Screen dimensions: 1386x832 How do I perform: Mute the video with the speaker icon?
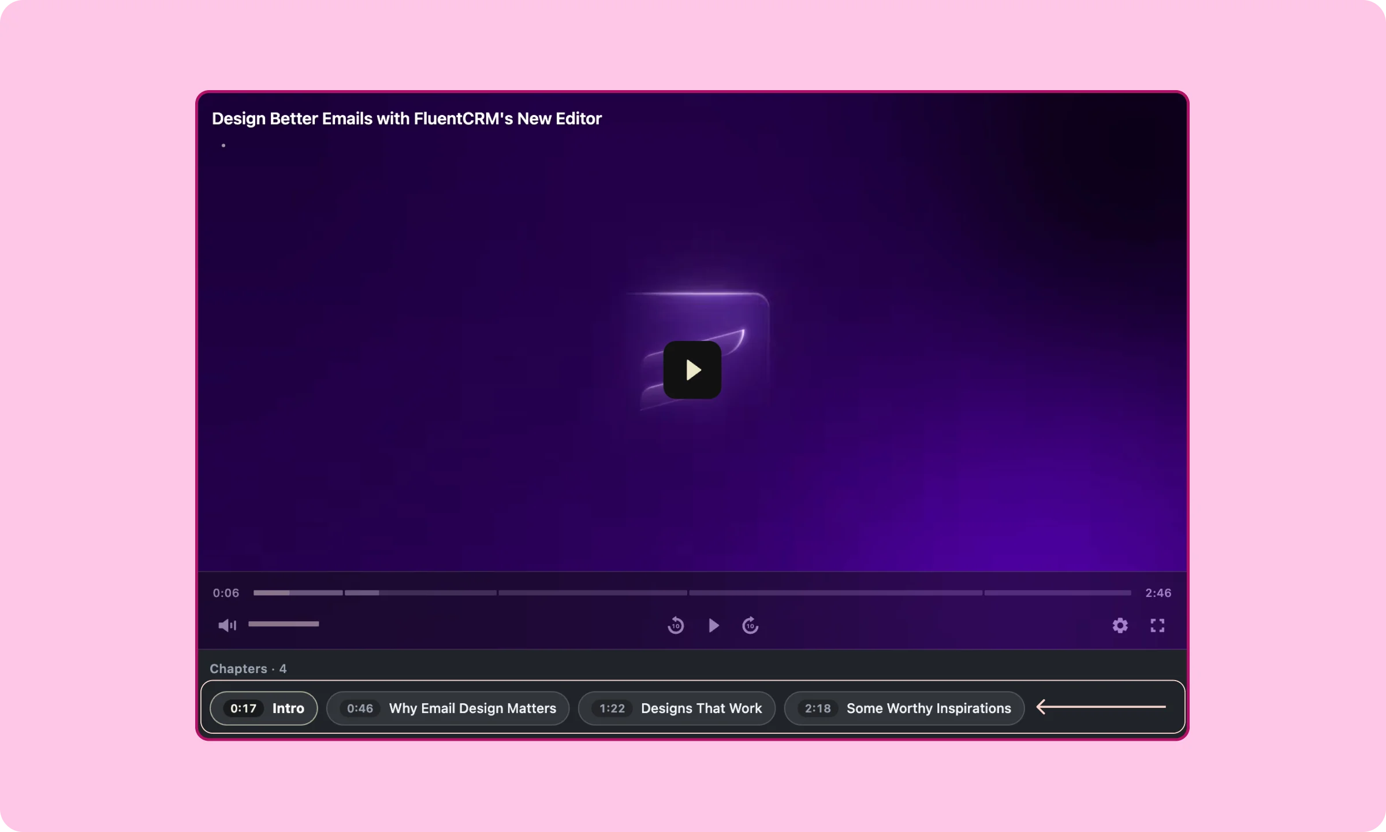227,625
